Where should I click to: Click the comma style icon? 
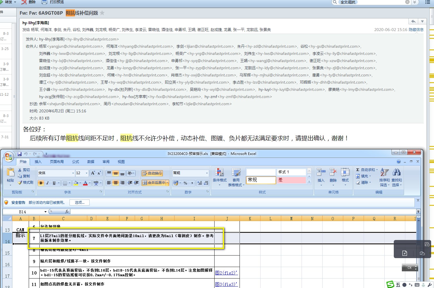point(192,183)
